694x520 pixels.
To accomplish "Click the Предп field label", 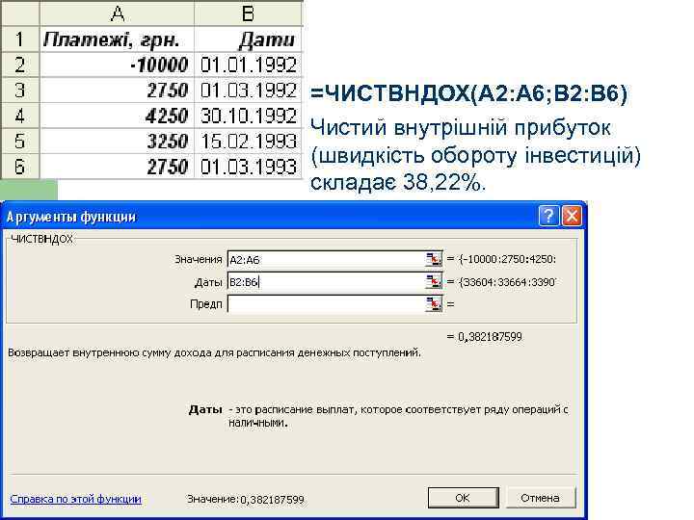I will click(x=206, y=304).
